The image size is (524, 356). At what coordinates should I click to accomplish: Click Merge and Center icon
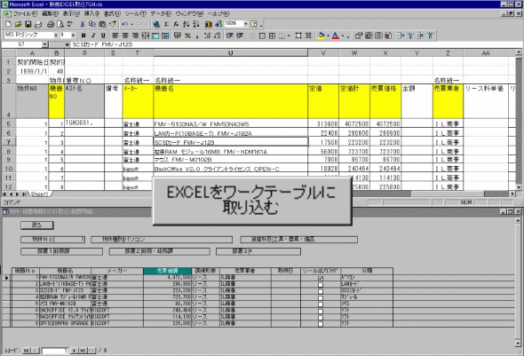pos(146,36)
